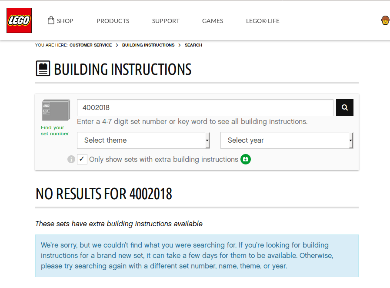Click the SEARCH breadcrumb
The image size is (390, 288).
193,45
